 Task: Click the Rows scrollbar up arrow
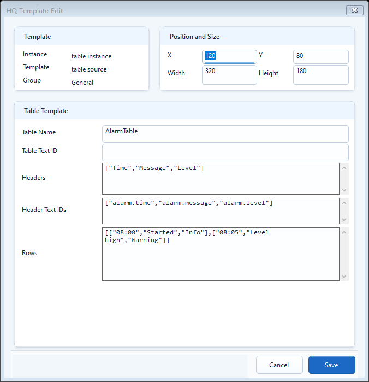tap(344, 232)
